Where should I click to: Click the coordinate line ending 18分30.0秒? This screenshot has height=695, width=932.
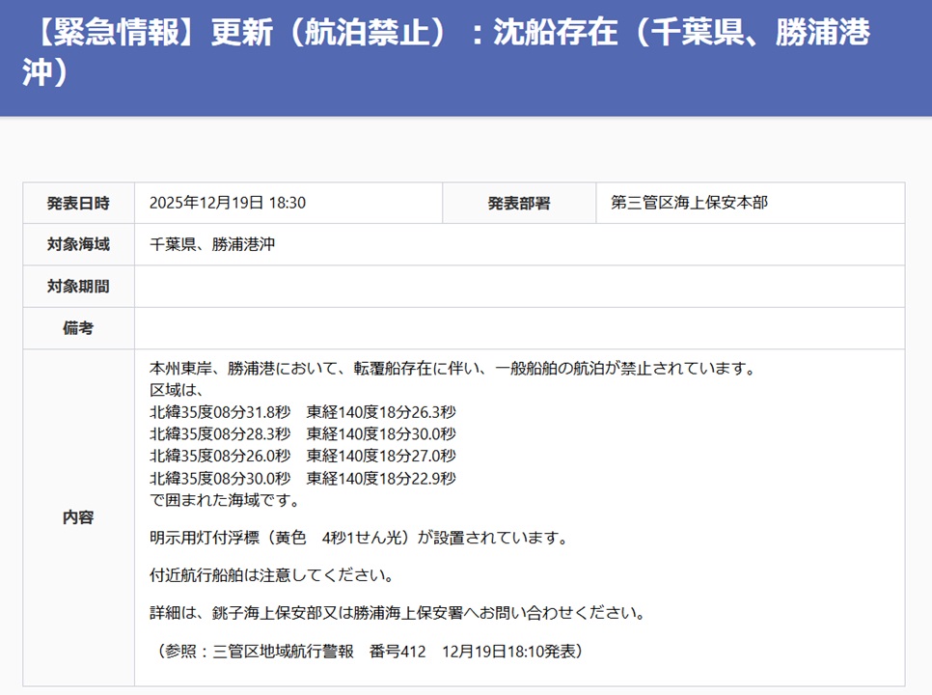[303, 434]
